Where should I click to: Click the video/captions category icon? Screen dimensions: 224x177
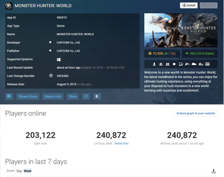(x=181, y=64)
